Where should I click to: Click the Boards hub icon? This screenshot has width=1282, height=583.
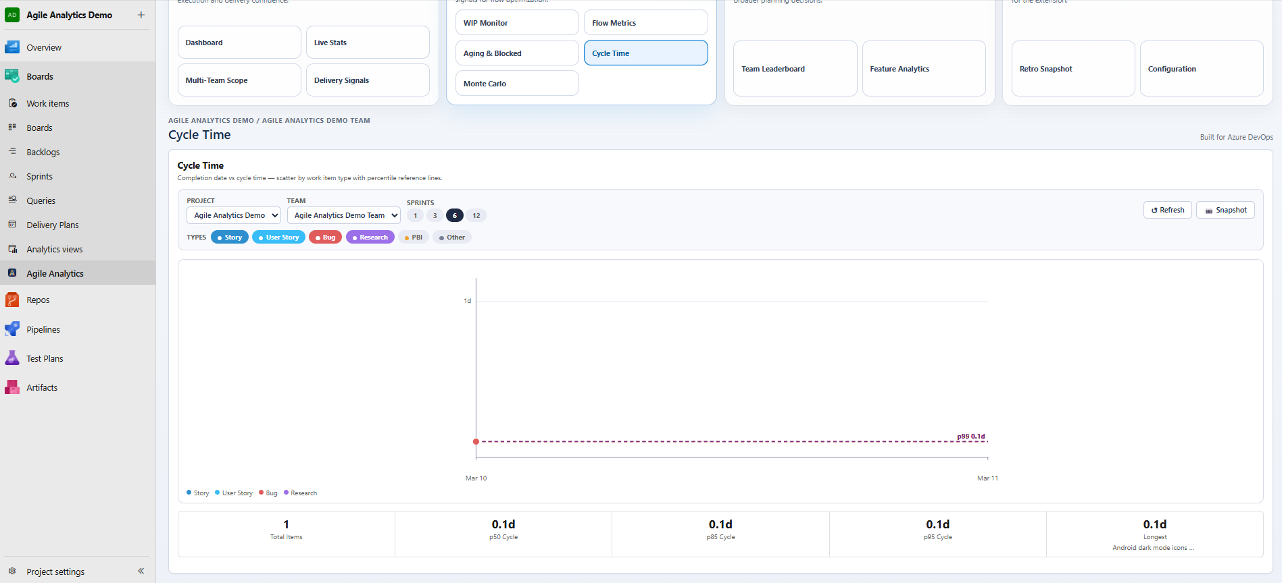point(12,76)
